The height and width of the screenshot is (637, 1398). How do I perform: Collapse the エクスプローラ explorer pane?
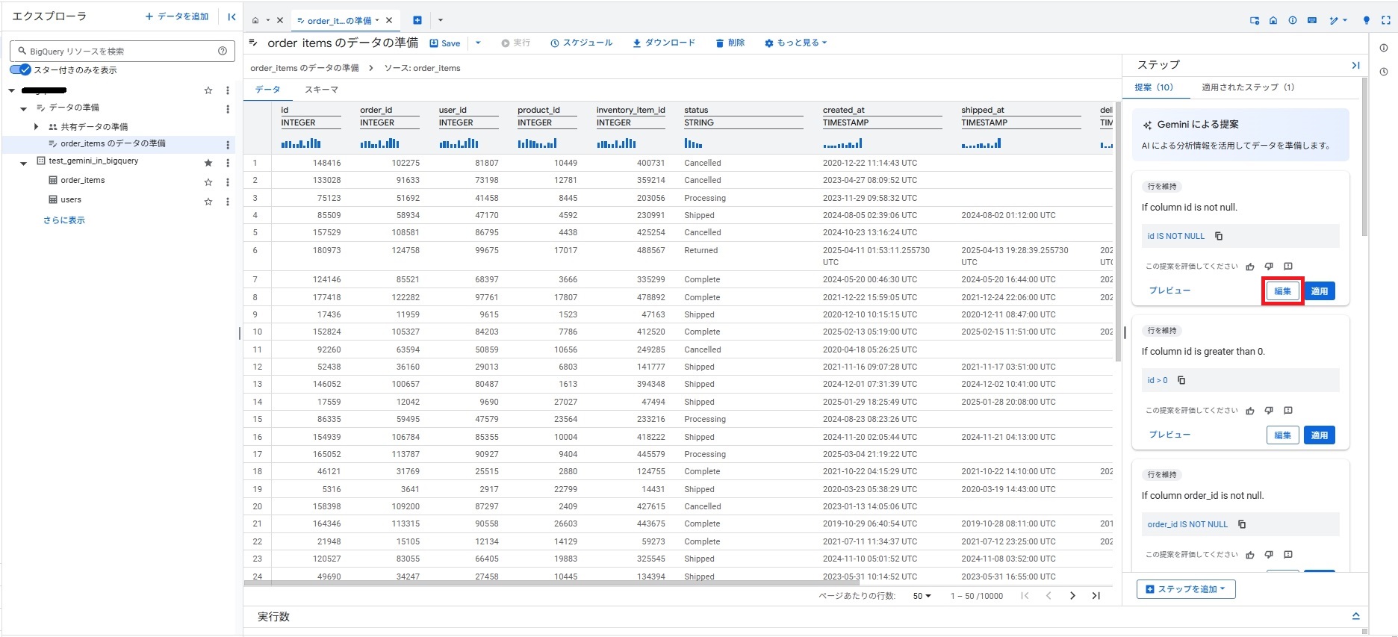click(232, 16)
